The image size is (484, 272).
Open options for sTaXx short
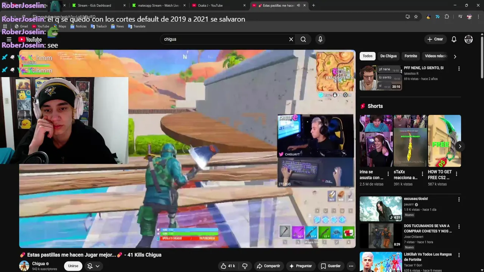(x=422, y=174)
